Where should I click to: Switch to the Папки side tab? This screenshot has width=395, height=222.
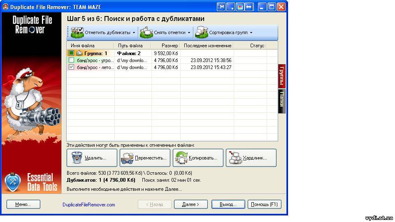pos(281,101)
